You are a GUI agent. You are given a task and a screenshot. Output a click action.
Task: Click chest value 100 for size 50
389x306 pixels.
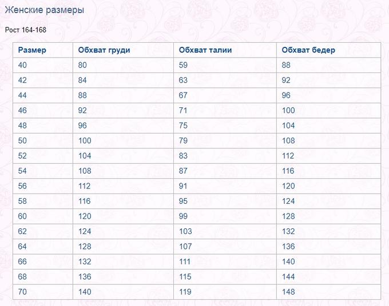tap(85, 140)
